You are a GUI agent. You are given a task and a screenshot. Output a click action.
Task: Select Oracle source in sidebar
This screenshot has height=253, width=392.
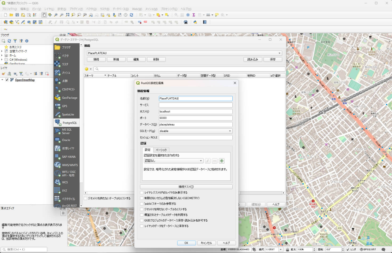[x=67, y=140]
